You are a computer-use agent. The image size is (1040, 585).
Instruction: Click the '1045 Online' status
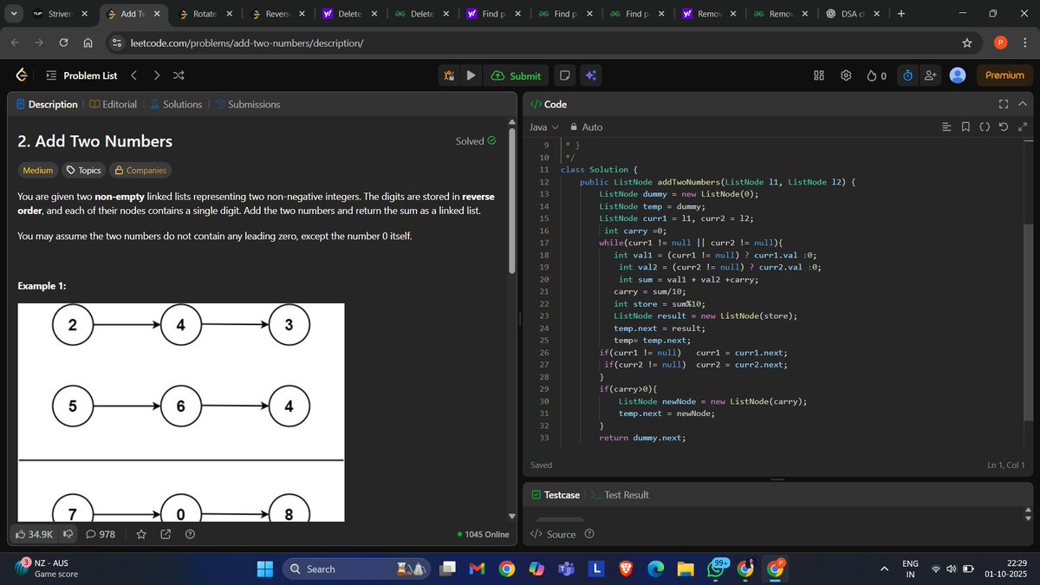pos(483,534)
